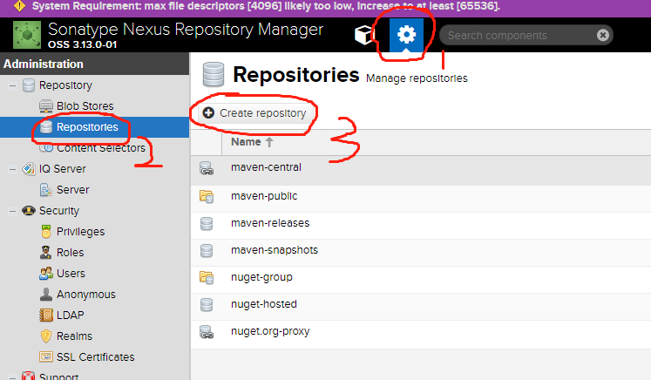Click the Sonatype Nexus Repository Manager title
The image size is (651, 380).
(185, 30)
